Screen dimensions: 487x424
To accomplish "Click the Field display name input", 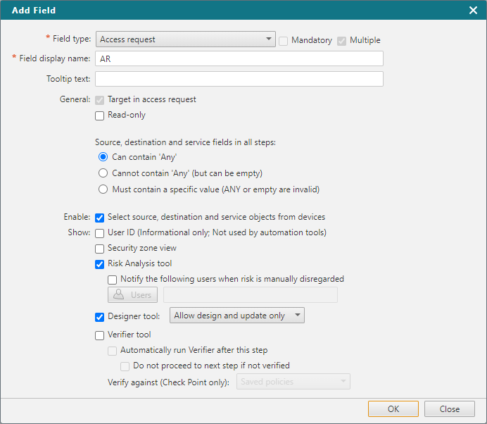I will tap(239, 58).
